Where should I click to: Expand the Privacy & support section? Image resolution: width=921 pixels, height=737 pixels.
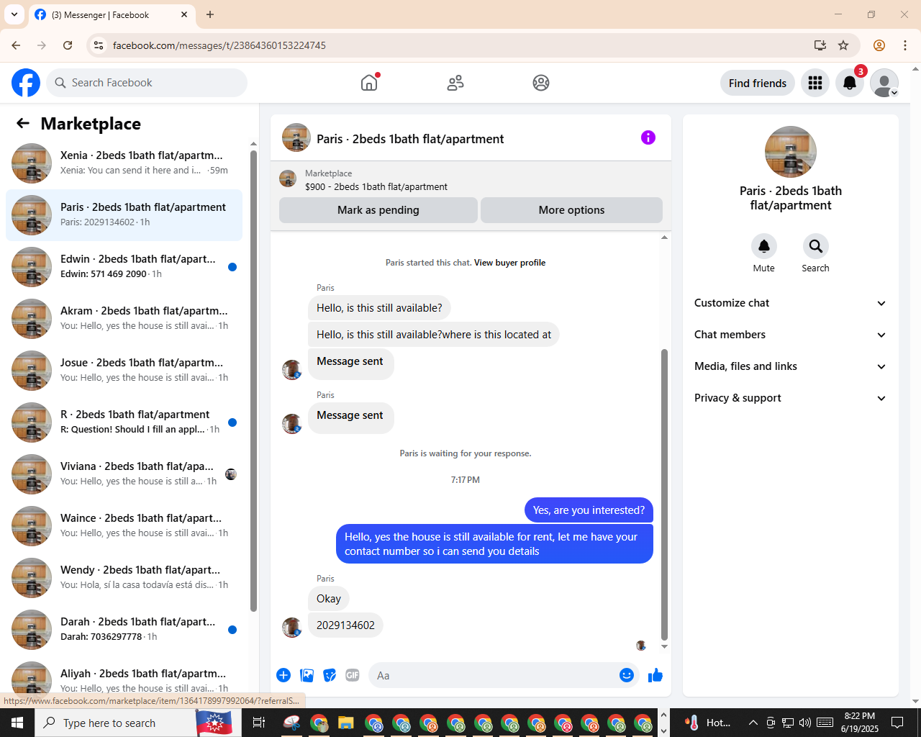pyautogui.click(x=791, y=398)
